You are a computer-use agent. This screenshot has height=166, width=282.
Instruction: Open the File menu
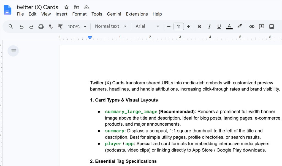click(20, 14)
